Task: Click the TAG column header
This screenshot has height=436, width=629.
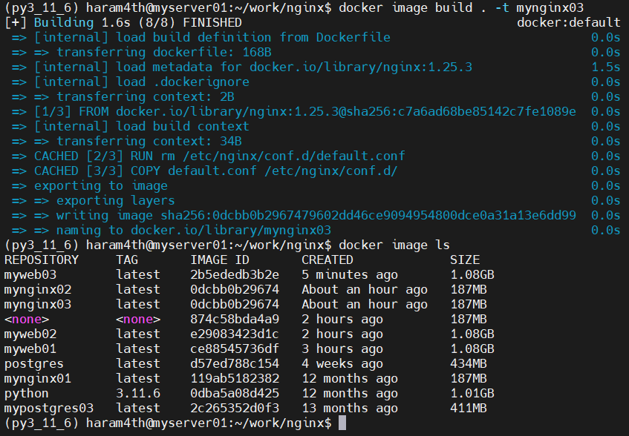Action: click(x=127, y=260)
